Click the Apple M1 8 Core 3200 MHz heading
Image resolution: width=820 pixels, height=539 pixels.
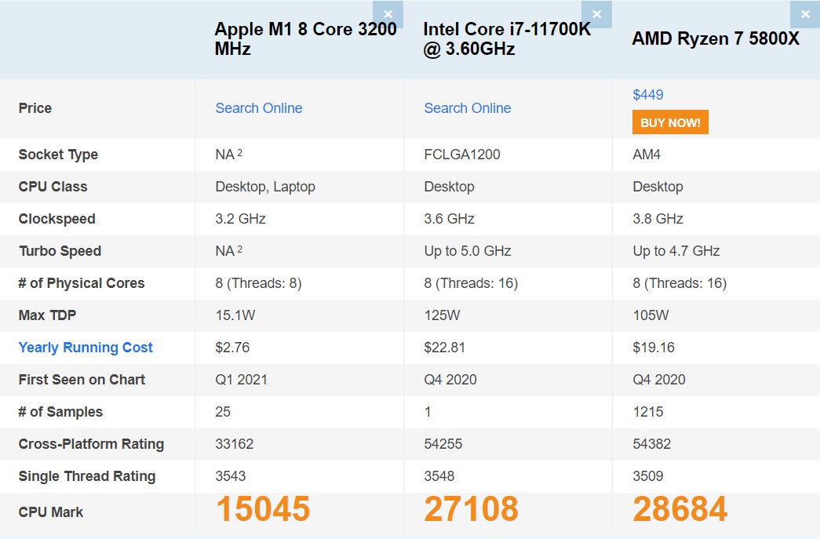tap(305, 38)
